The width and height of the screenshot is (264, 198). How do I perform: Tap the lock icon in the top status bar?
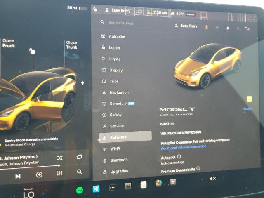point(95,9)
